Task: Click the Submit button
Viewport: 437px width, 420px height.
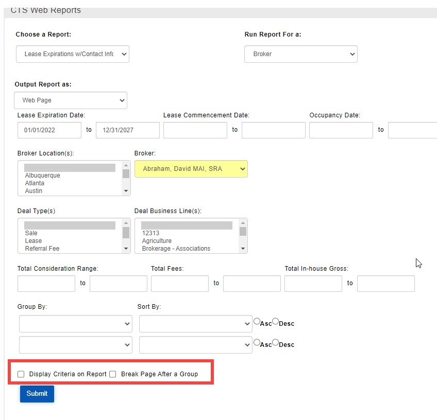Action: point(37,394)
